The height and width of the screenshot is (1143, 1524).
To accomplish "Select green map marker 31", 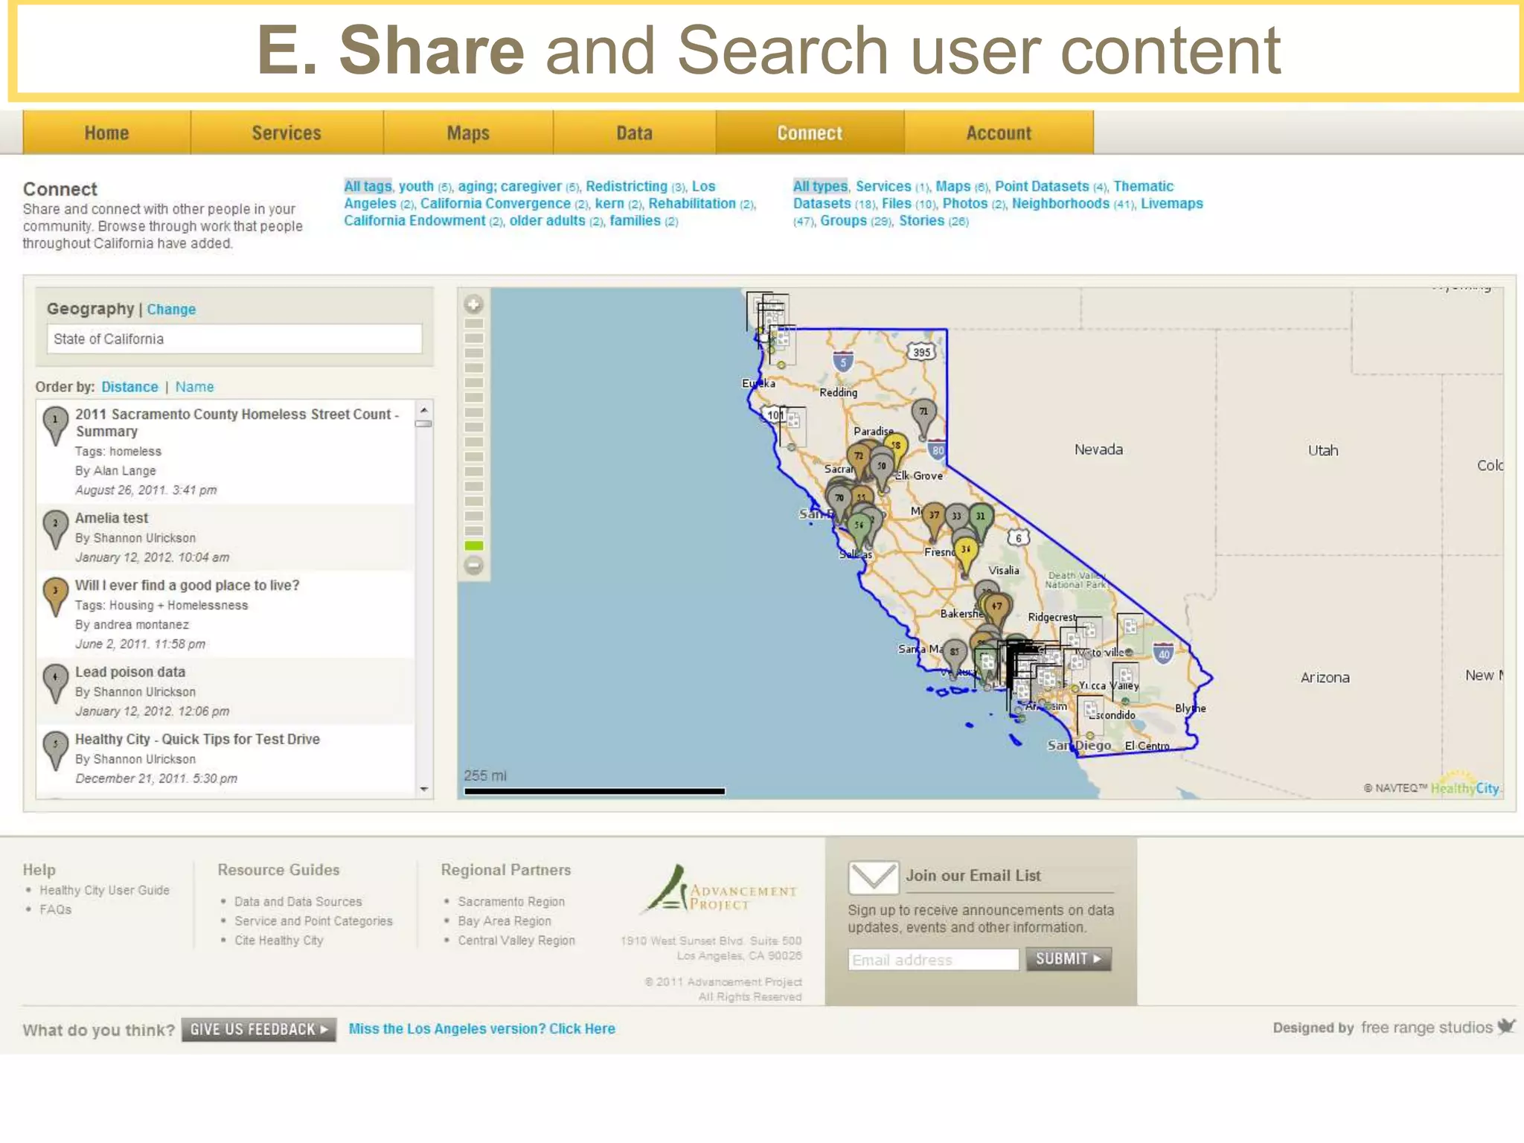I will 981,519.
